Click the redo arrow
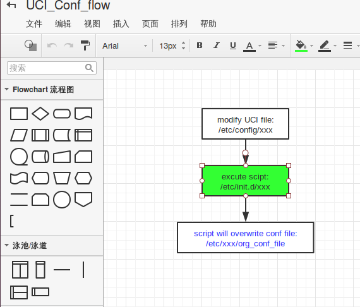Viewport: 360px width, 307px height. (69, 45)
